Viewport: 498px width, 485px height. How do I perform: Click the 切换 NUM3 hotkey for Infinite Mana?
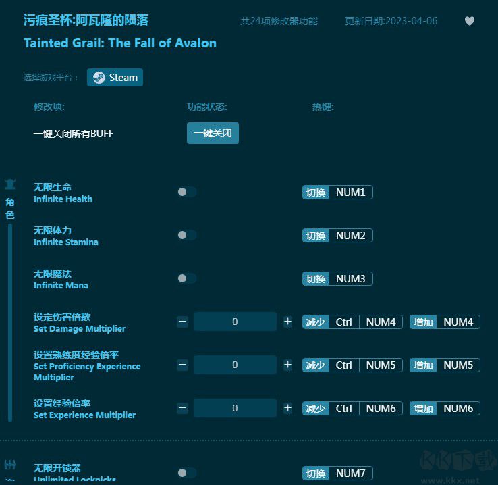click(337, 279)
